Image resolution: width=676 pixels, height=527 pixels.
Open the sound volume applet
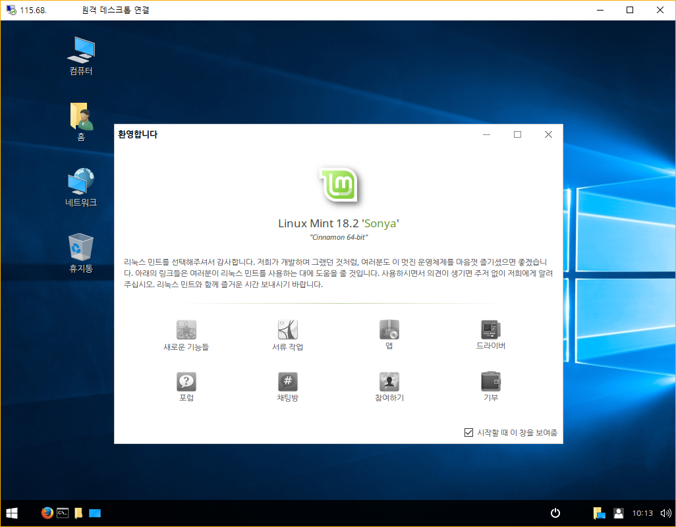pyautogui.click(x=665, y=513)
